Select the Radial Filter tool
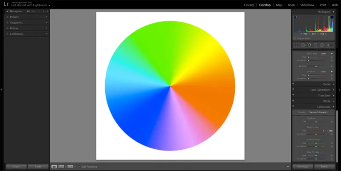Viewport: 341px width, 171px height. click(322, 45)
